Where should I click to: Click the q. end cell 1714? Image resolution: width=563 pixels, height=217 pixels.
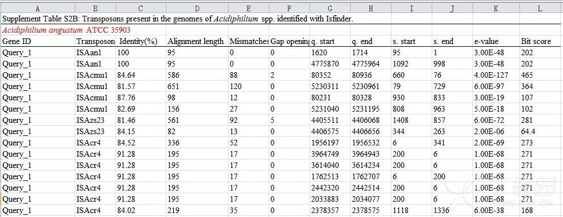(371, 52)
